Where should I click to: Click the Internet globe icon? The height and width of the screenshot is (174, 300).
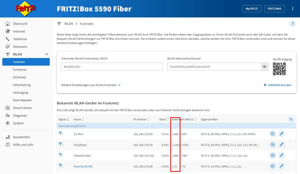pos(8,31)
